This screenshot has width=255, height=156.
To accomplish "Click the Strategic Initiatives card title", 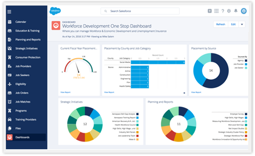I will pyautogui.click(x=71, y=102).
